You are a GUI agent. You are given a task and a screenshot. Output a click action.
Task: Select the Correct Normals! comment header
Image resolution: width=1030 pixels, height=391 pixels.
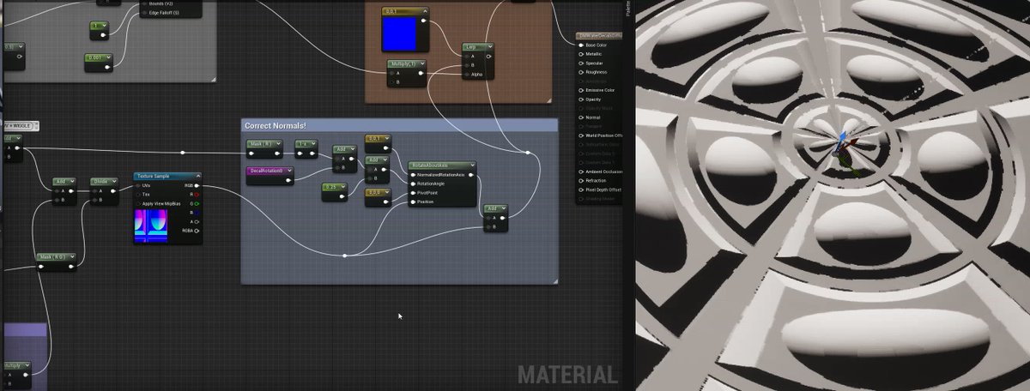click(399, 126)
